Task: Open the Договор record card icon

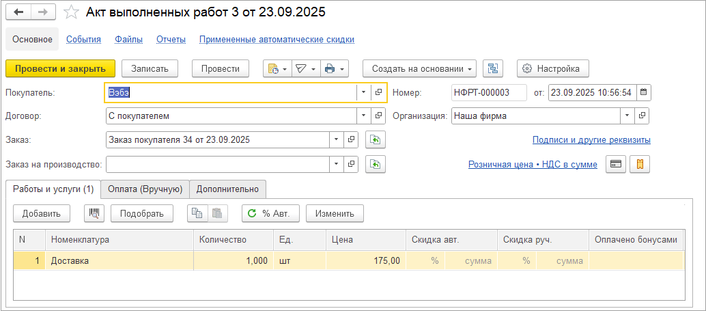Action: [379, 116]
